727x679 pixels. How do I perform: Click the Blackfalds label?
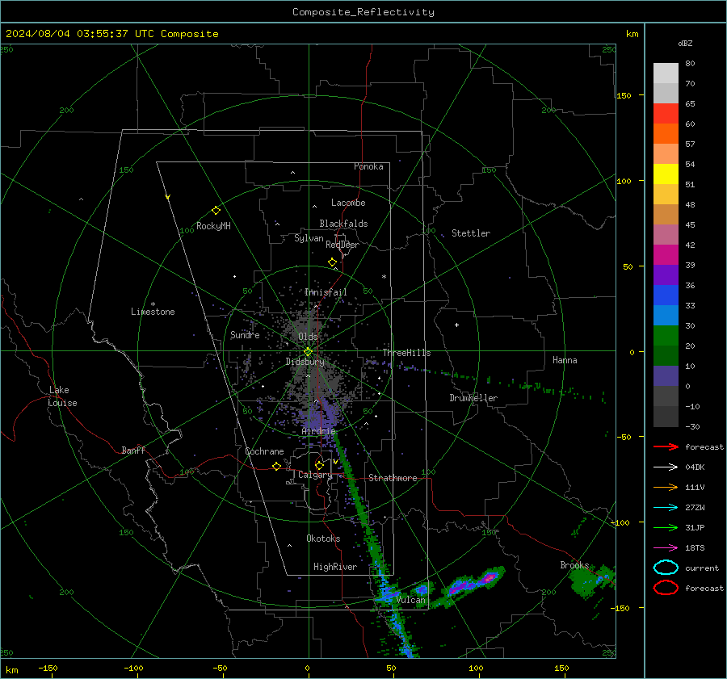click(x=343, y=224)
